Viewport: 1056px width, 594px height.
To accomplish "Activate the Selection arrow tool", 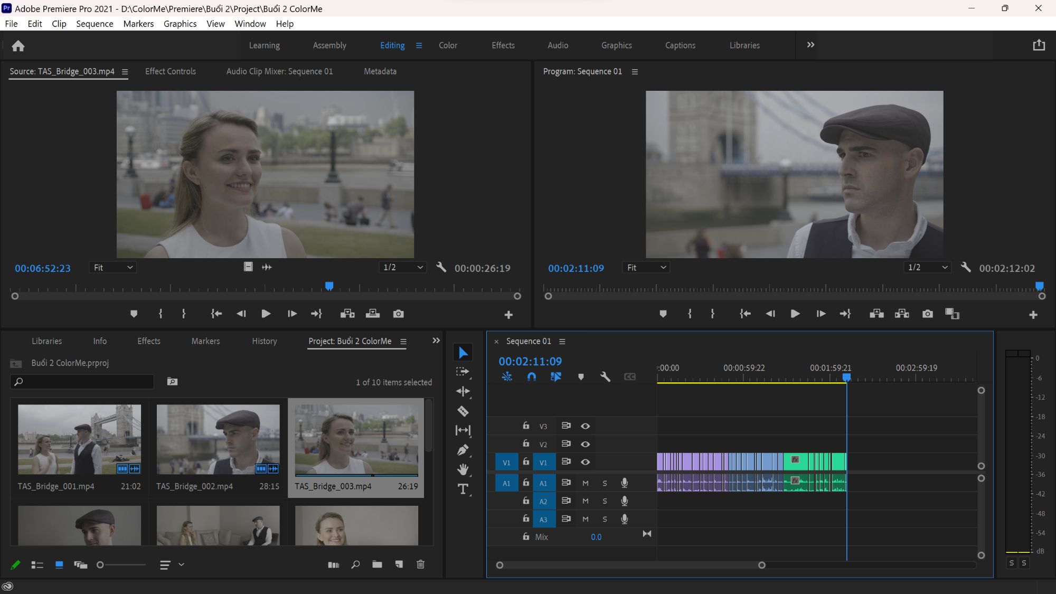I will 463,352.
